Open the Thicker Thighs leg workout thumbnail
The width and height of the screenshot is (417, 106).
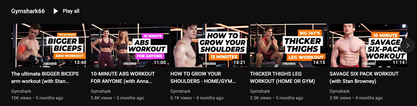click(x=289, y=45)
